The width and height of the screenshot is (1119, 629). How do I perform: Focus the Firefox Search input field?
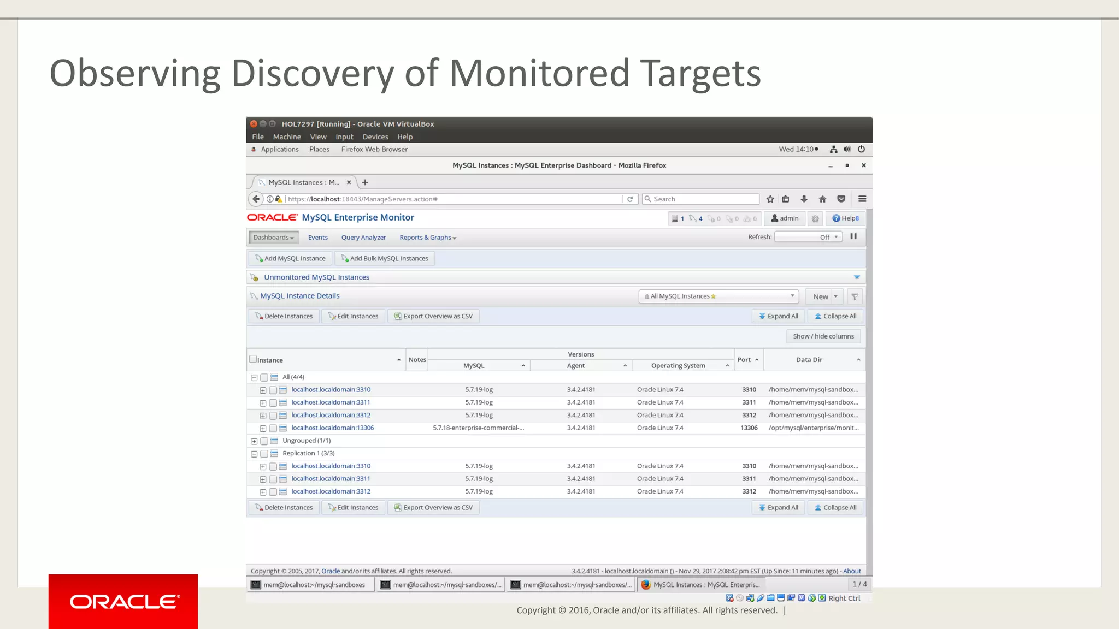coord(700,199)
